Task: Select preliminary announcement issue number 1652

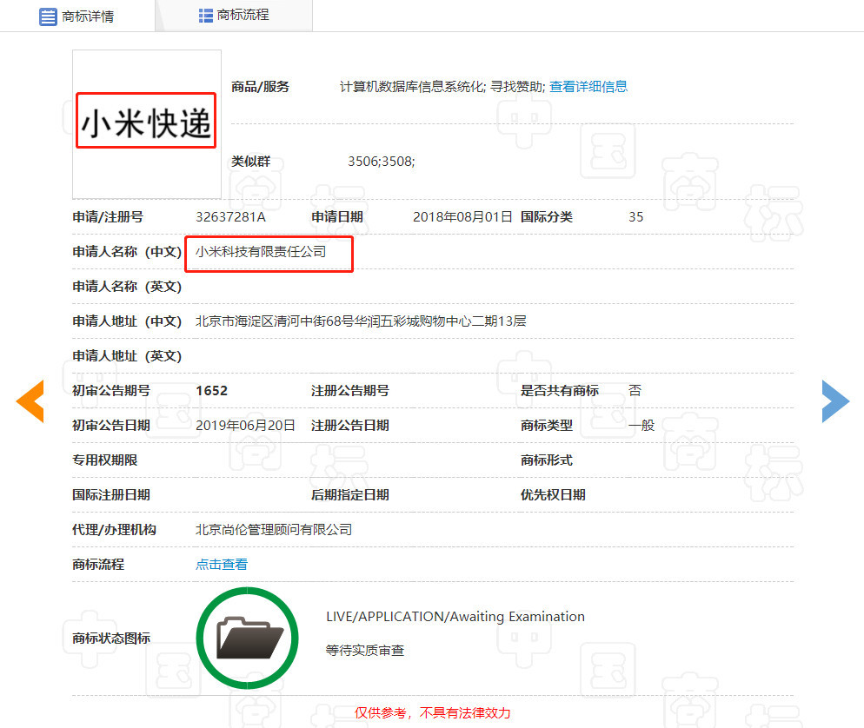Action: click(x=211, y=390)
